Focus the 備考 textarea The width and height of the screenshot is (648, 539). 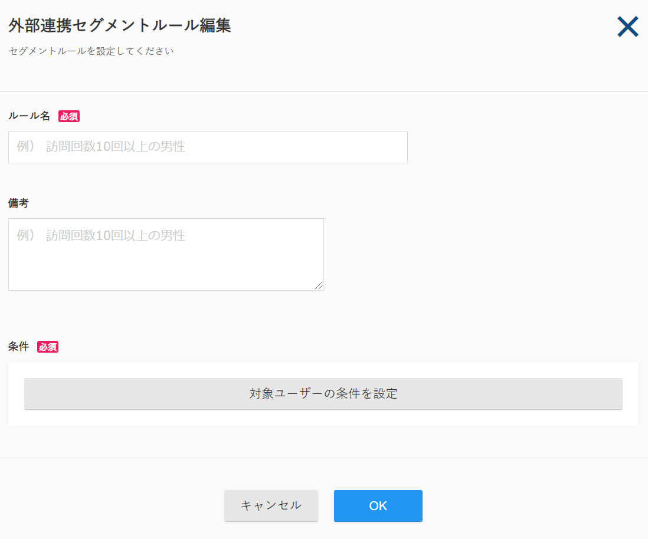tap(166, 254)
